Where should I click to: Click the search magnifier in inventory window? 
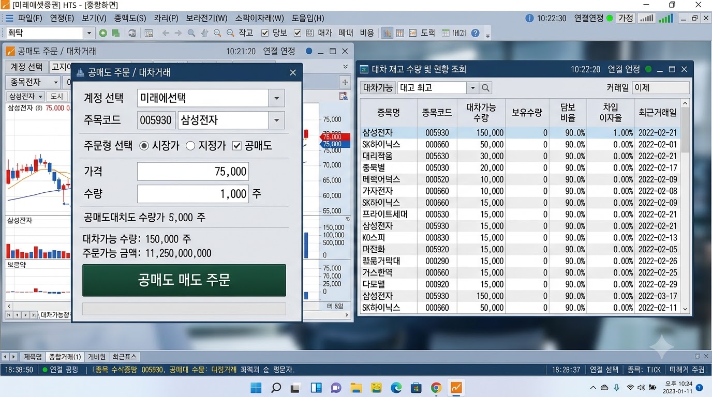[x=485, y=88]
